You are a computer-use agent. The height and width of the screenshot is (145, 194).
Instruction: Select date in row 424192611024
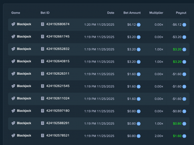tap(99, 99)
